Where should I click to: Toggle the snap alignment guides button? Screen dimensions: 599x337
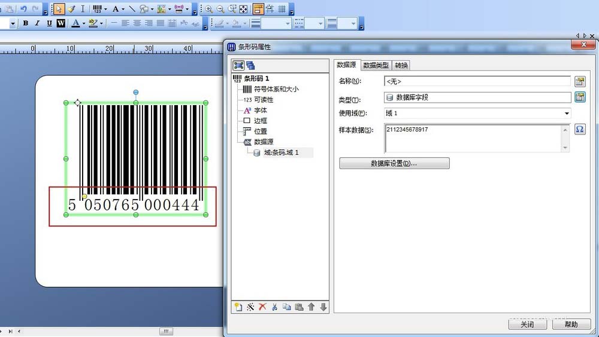pyautogui.click(x=270, y=9)
